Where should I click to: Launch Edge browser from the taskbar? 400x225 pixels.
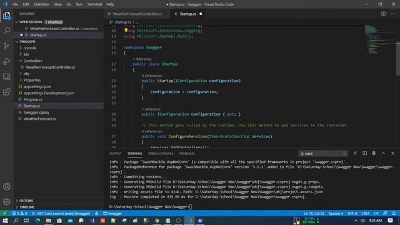pyautogui.click(x=37, y=221)
